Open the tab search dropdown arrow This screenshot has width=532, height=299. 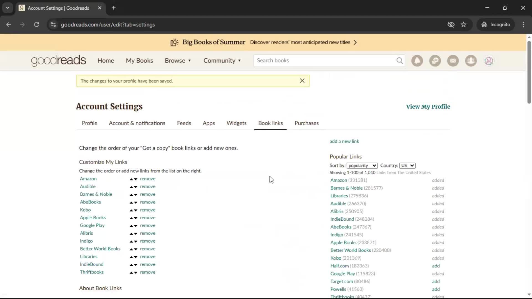pyautogui.click(x=8, y=8)
